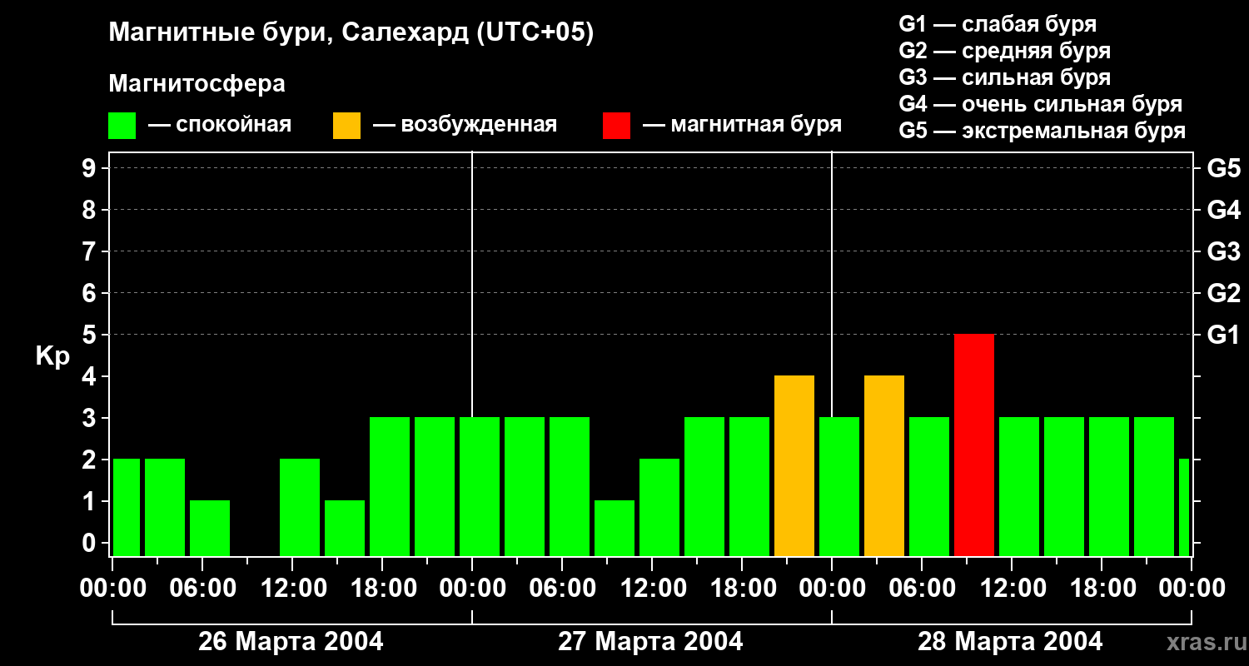This screenshot has height=666, width=1249.
Task: Click the 18:00 time label of 26 Марта
Action: [x=382, y=588]
